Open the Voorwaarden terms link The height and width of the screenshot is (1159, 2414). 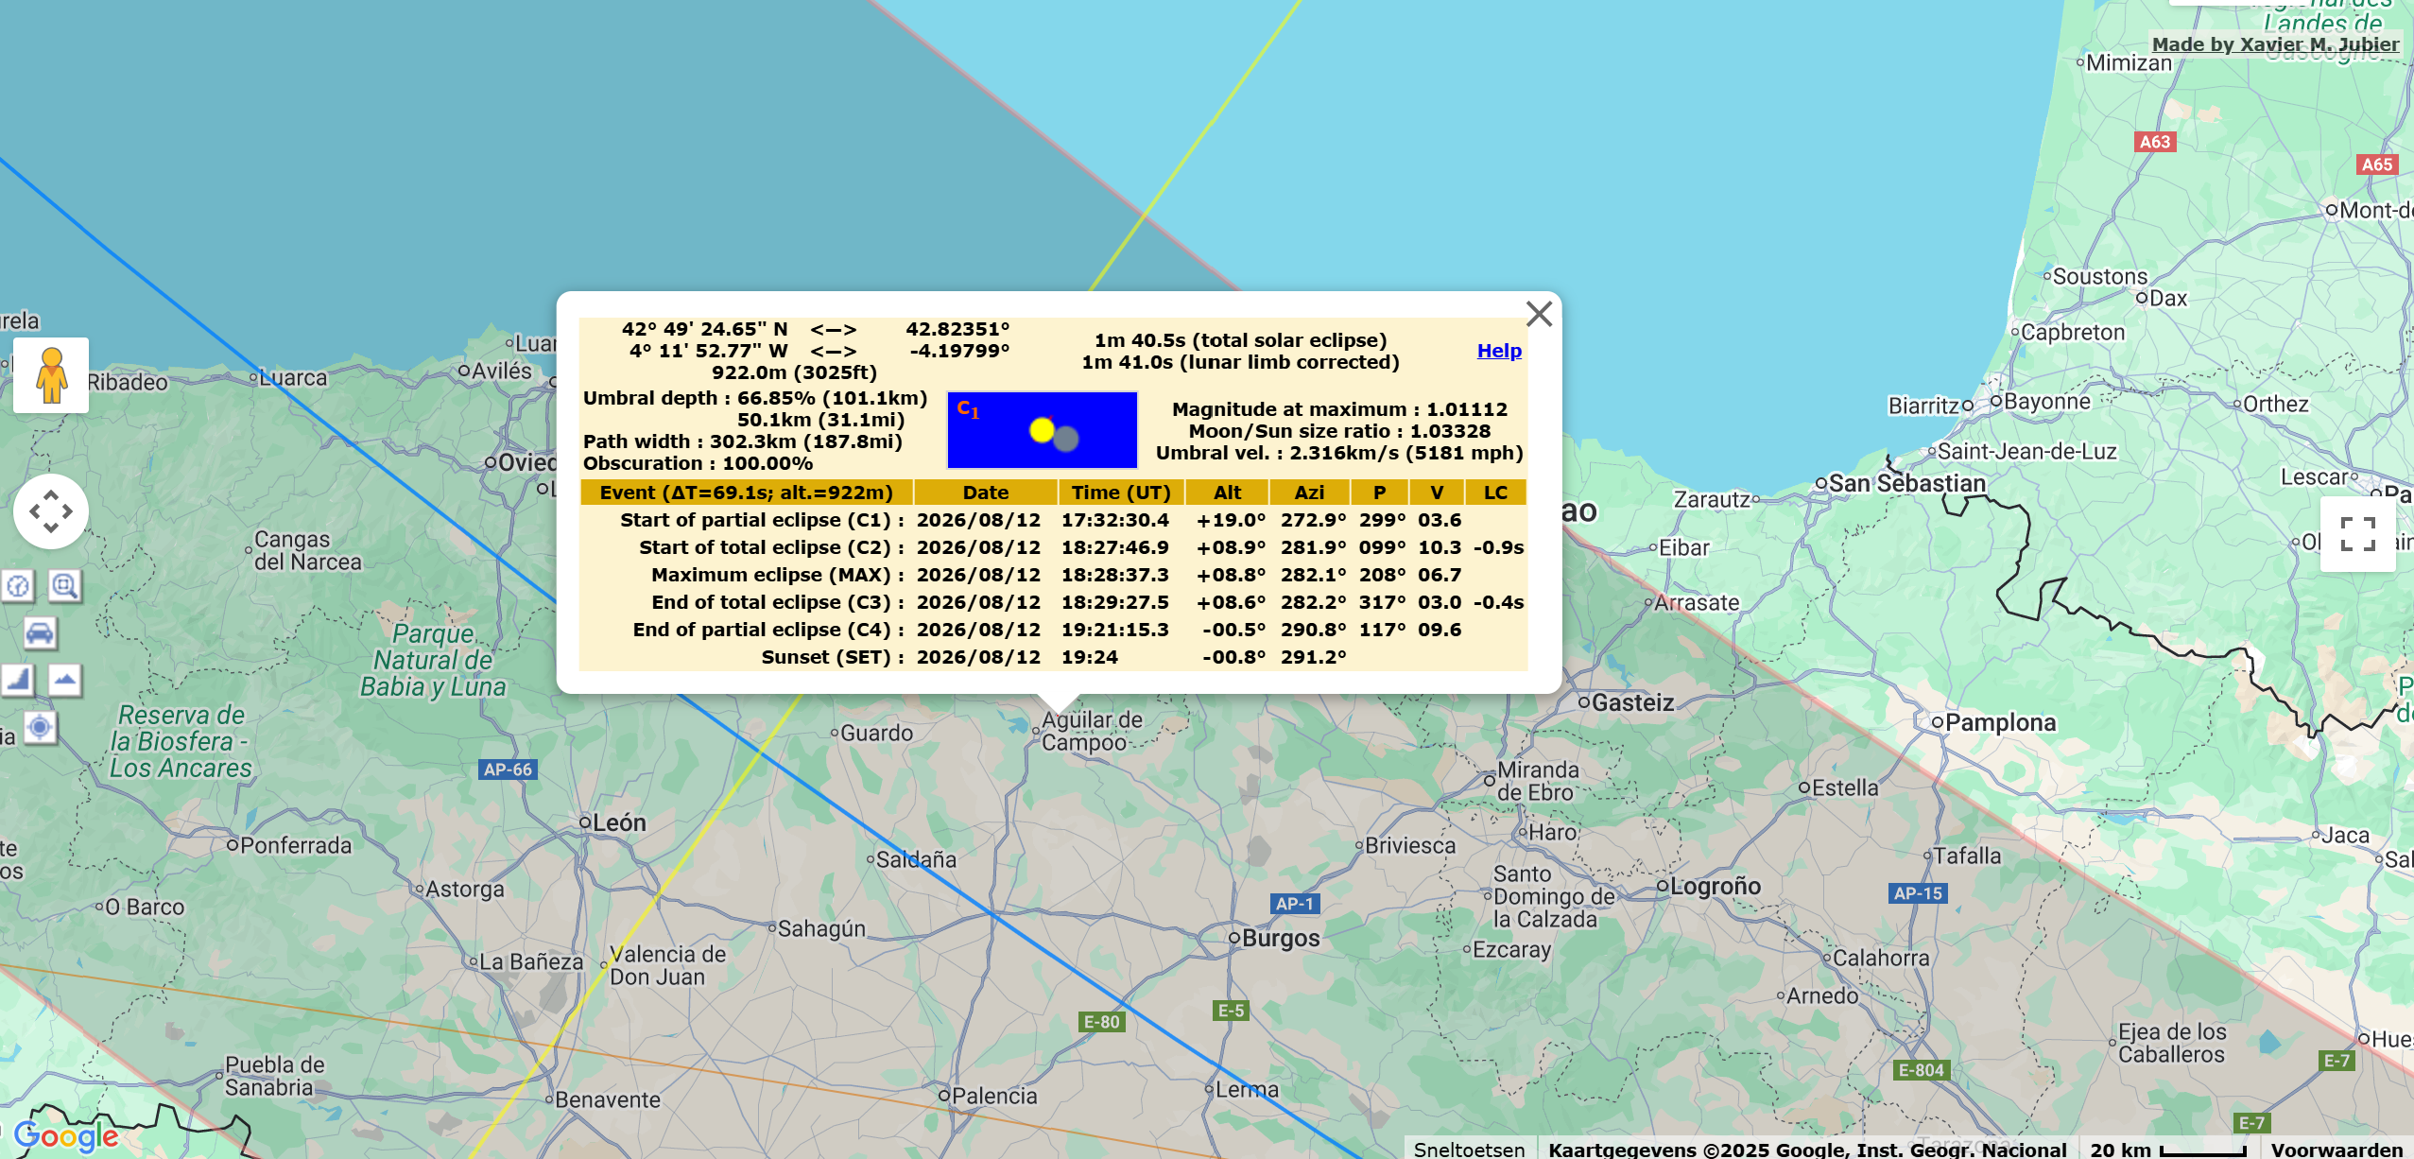pyautogui.click(x=2336, y=1149)
